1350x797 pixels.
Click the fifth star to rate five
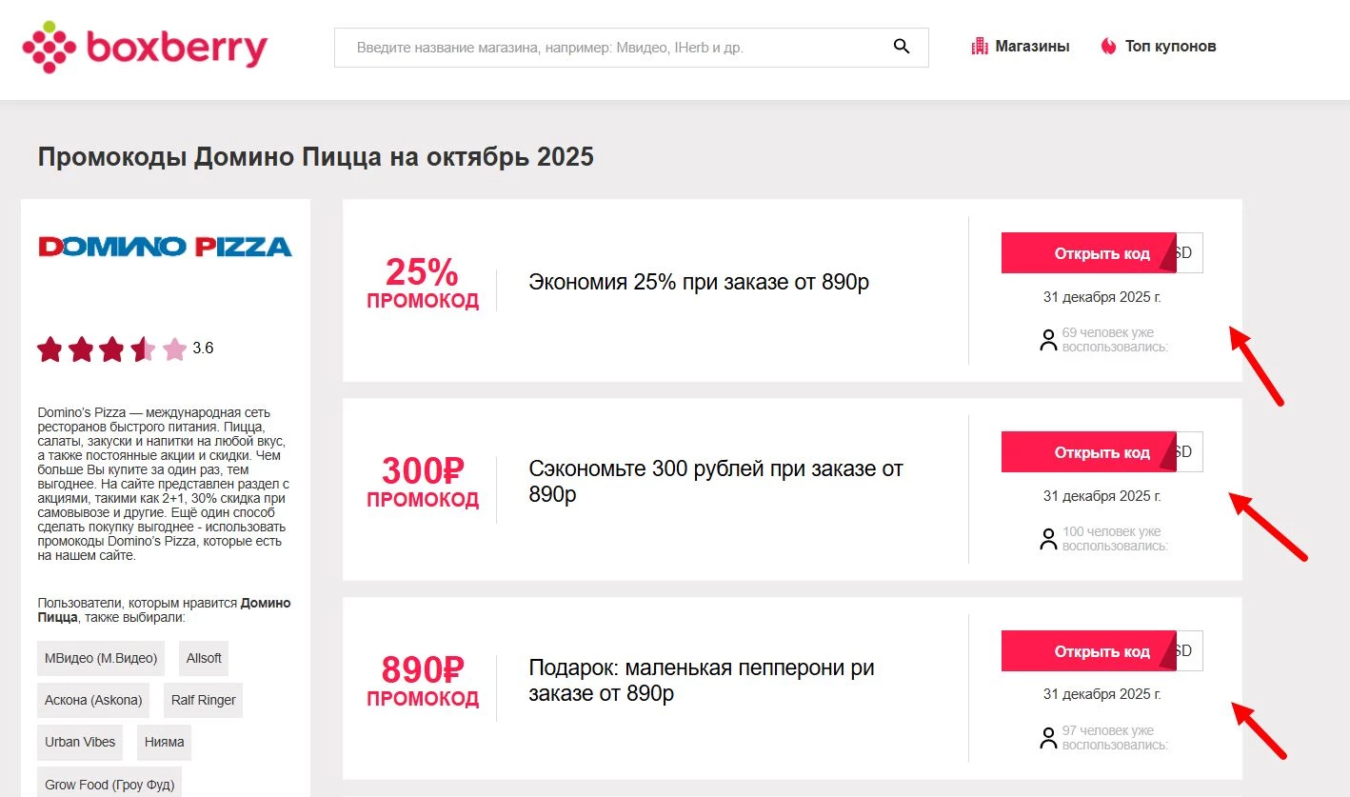174,349
